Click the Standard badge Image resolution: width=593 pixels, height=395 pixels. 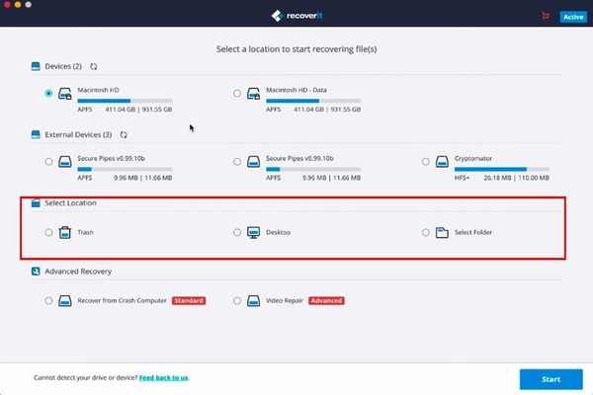(189, 301)
